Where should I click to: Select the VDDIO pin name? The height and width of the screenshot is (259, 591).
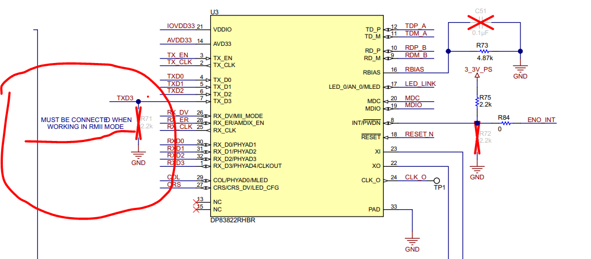click(222, 29)
